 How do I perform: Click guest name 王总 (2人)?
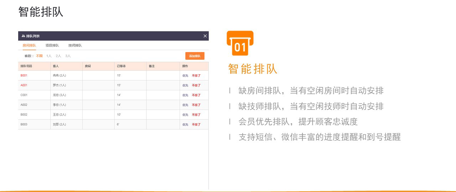point(59,115)
